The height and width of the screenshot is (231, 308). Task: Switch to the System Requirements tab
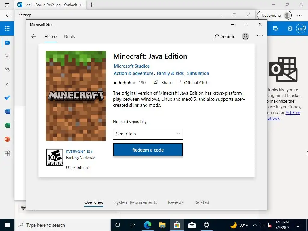(136, 202)
